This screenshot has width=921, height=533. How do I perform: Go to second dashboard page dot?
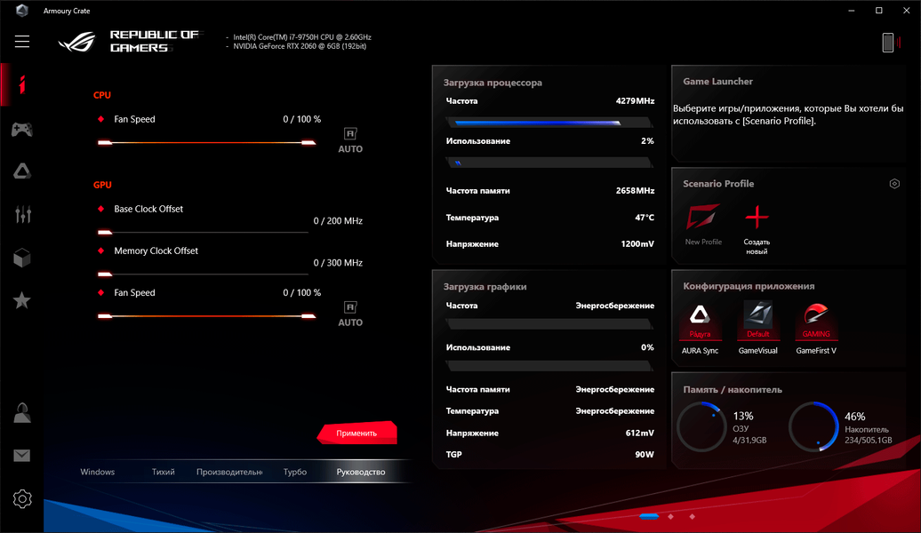pyautogui.click(x=671, y=516)
